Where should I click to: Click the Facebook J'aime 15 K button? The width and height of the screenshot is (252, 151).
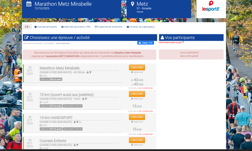(145, 43)
